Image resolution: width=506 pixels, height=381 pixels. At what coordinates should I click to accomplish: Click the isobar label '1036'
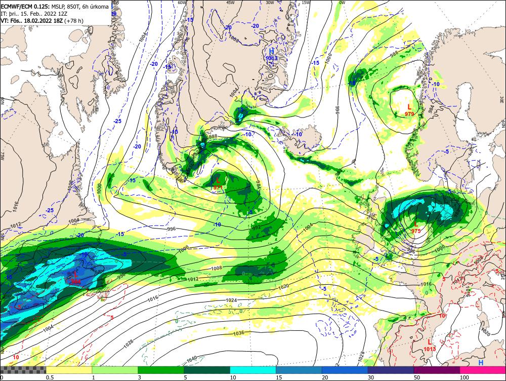pos(238,333)
